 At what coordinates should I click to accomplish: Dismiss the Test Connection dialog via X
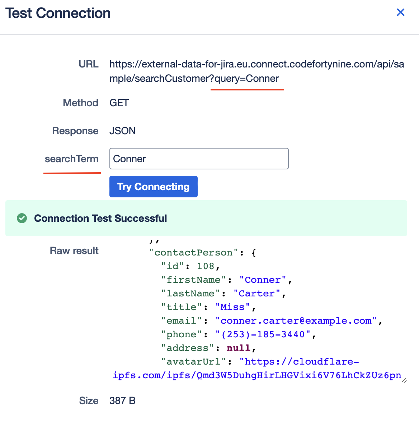coord(401,12)
